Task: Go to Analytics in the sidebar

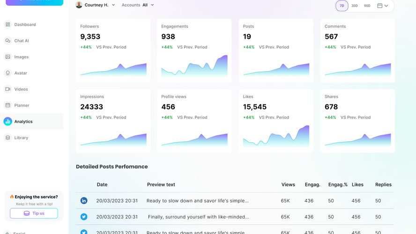Action: (23, 122)
